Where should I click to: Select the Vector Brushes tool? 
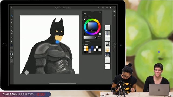coord(12,19)
